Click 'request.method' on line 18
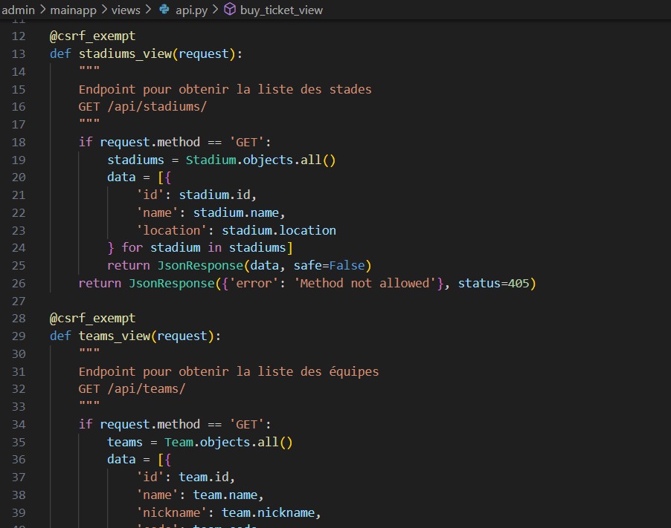Image resolution: width=671 pixels, height=528 pixels. point(150,143)
